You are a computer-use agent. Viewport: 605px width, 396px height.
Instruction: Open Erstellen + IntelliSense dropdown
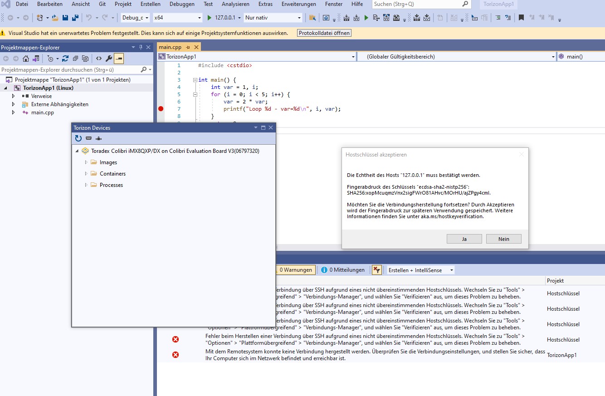pyautogui.click(x=420, y=270)
